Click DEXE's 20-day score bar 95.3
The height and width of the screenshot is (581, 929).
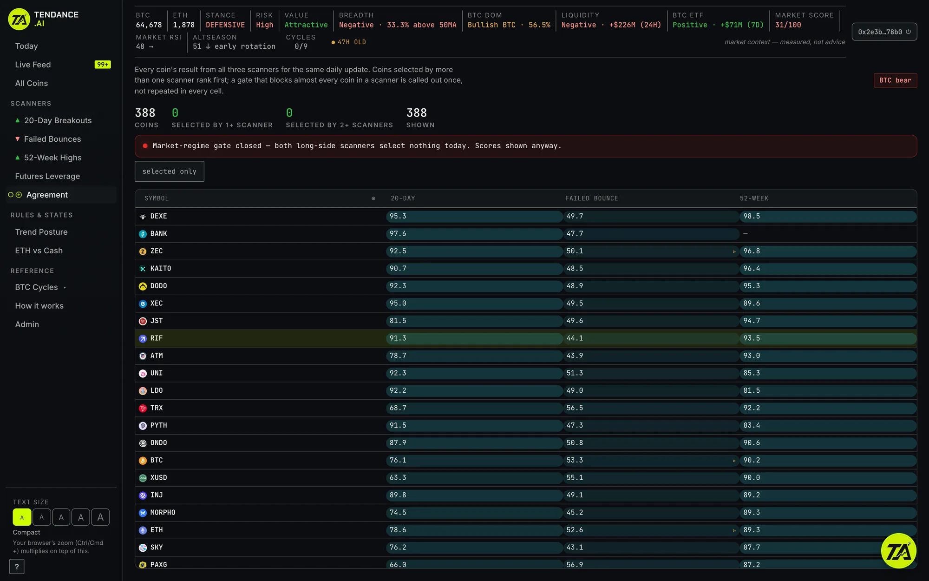pos(474,217)
